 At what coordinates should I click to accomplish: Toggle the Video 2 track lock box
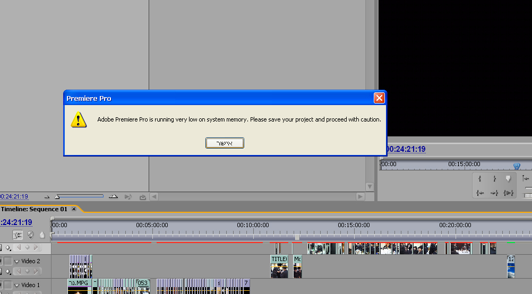click(x=8, y=261)
